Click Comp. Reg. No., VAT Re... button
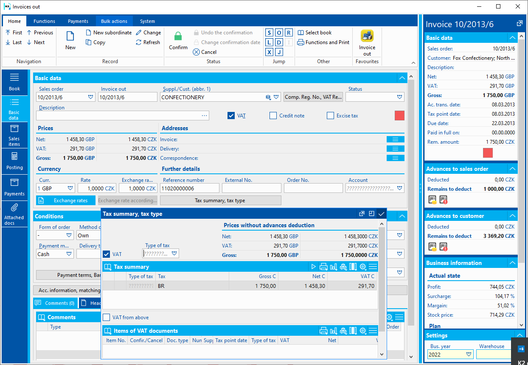This screenshot has width=528, height=365. [x=313, y=97]
